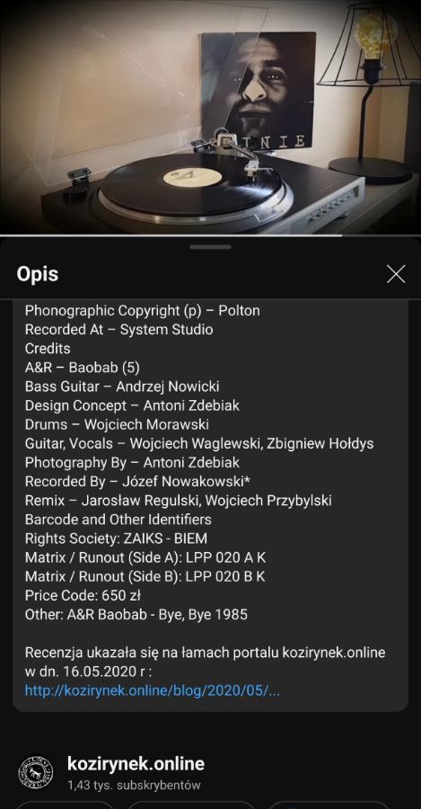
Task: Tap the video progress bar under player
Action: click(210, 236)
